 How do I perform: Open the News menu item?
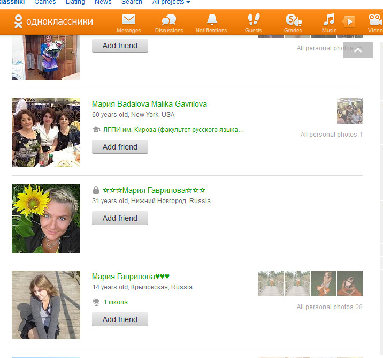(x=103, y=2)
